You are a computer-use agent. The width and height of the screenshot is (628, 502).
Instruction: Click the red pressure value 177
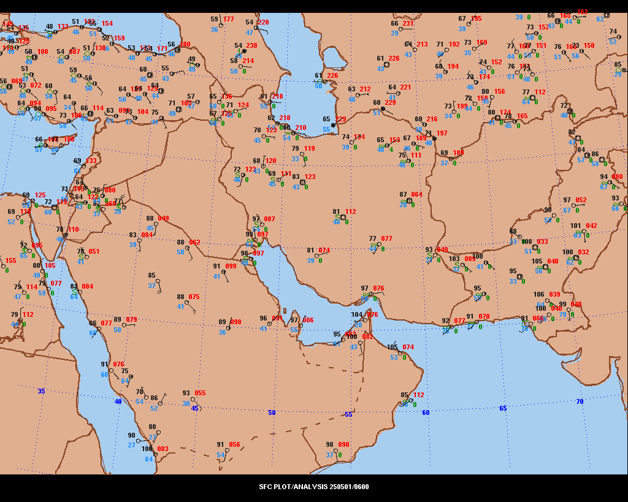coord(229,19)
